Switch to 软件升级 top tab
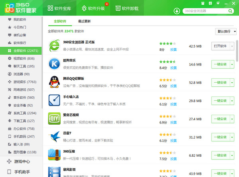The image size is (239, 177). pos(93,8)
